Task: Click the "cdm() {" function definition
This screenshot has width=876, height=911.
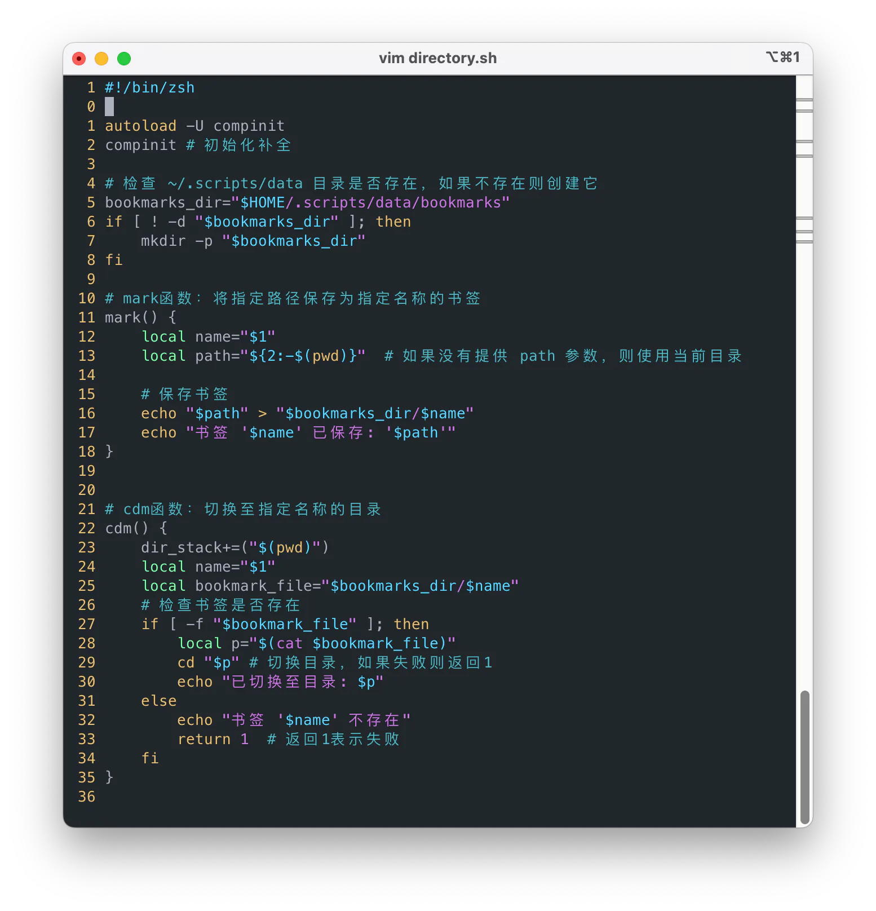Action: pos(136,528)
